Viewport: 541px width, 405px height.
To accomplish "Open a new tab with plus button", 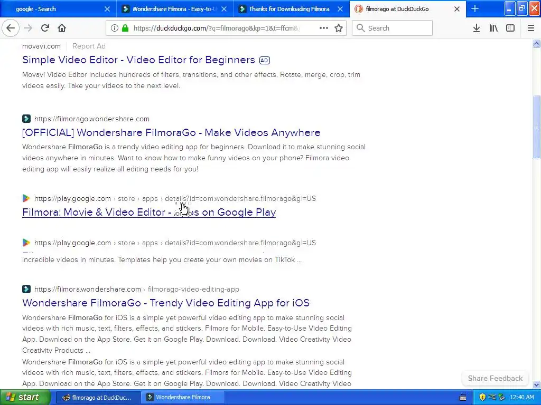I will [475, 8].
